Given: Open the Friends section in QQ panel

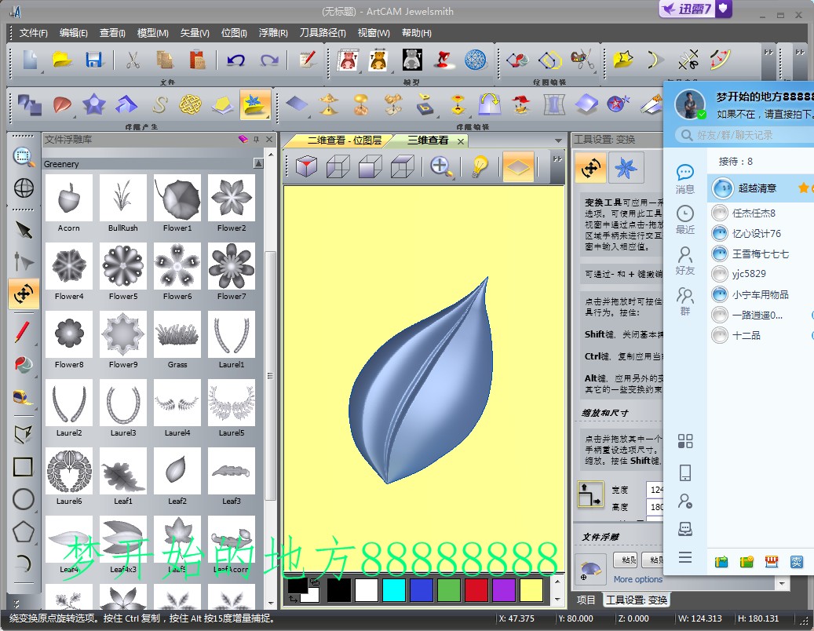Looking at the screenshot, I should tap(684, 261).
